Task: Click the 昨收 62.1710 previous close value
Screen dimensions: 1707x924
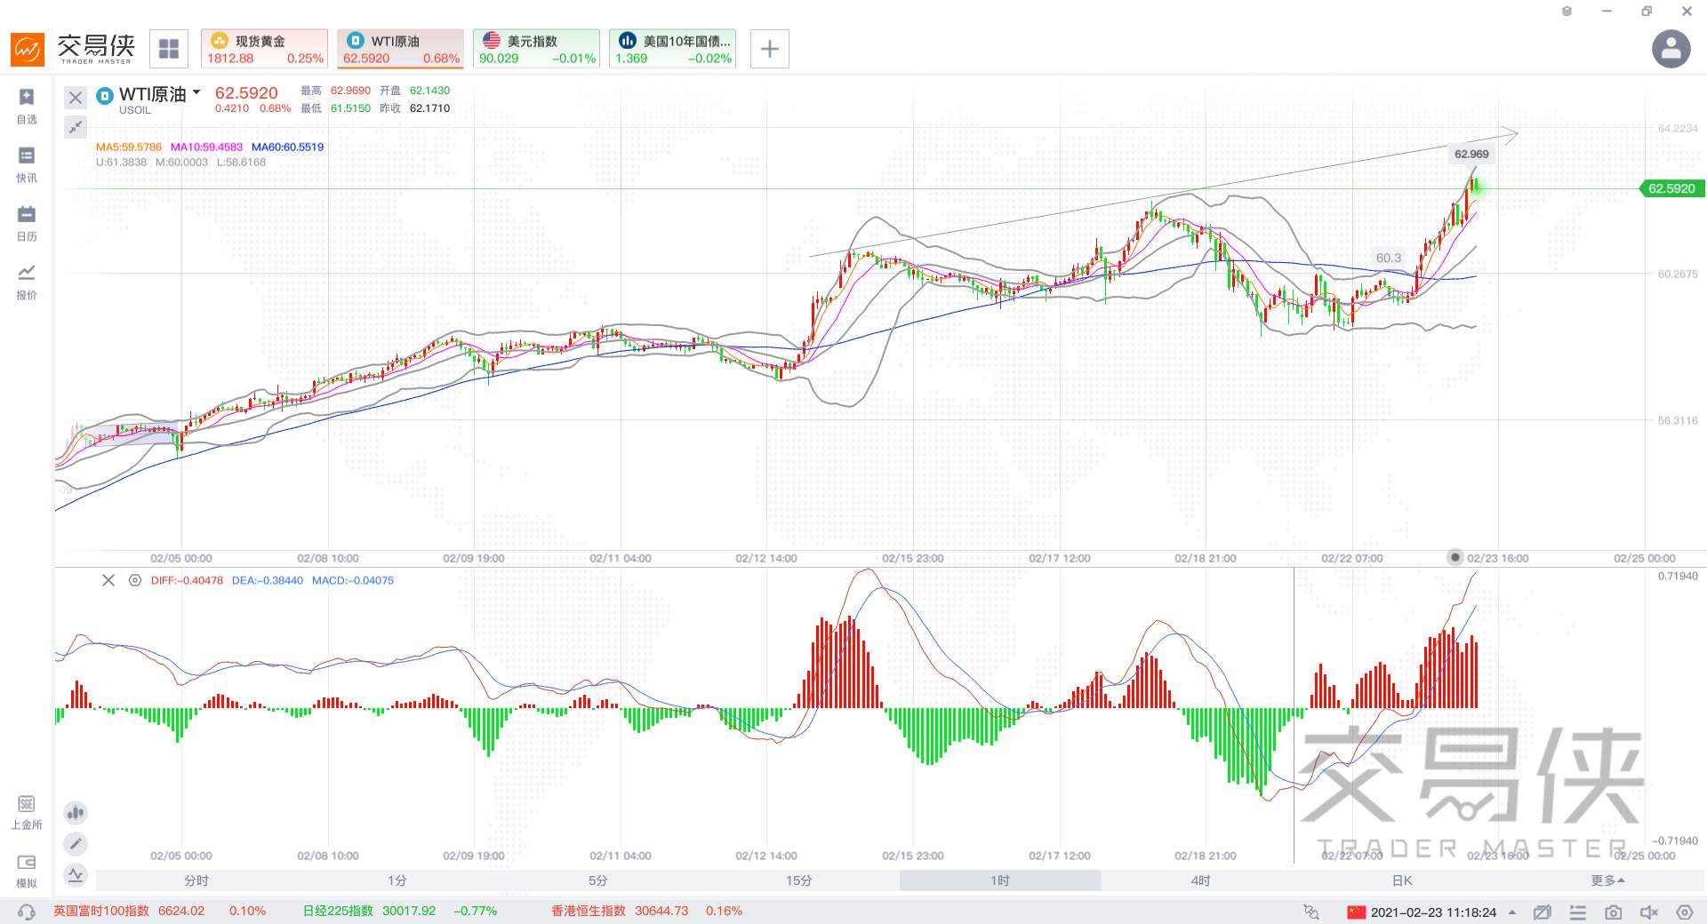Action: [x=415, y=108]
